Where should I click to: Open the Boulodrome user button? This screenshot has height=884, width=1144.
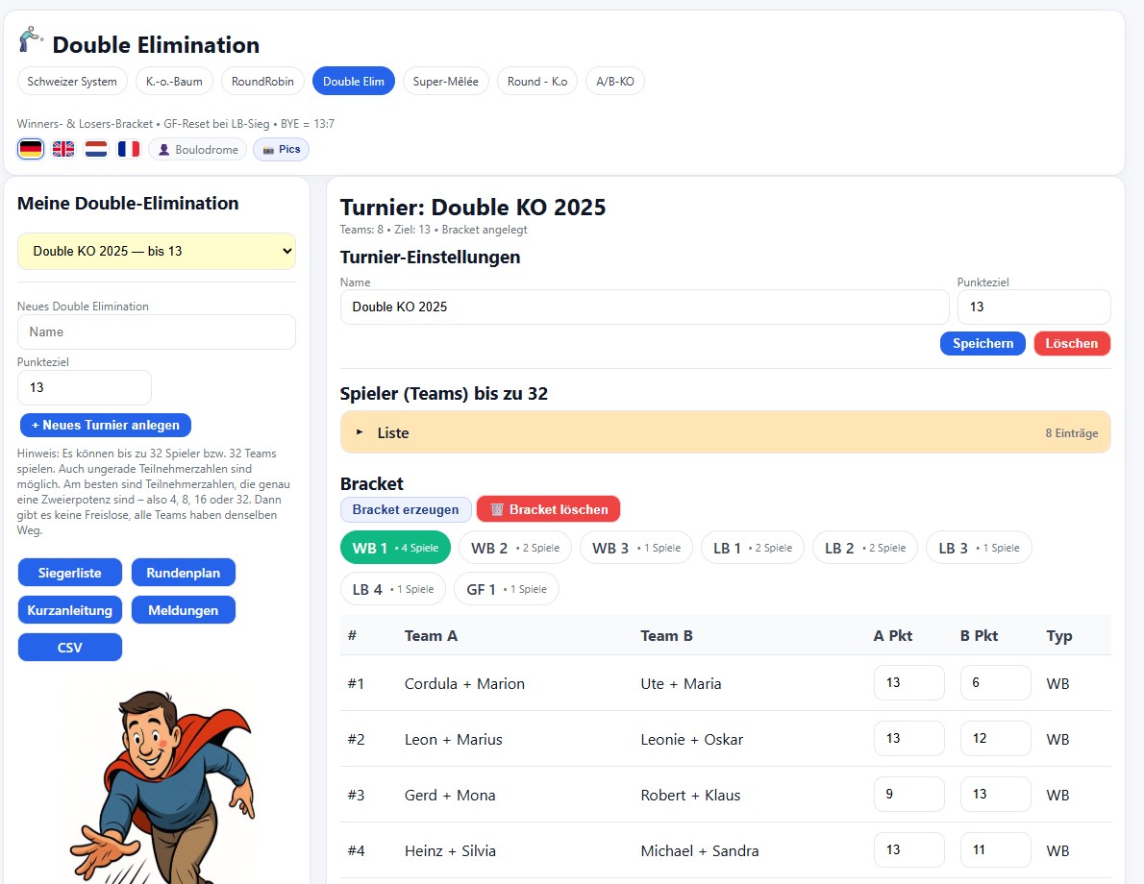197,150
